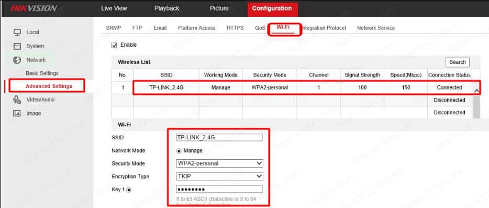Open the Configuration tab
This screenshot has width=489, height=208.
coord(272,9)
